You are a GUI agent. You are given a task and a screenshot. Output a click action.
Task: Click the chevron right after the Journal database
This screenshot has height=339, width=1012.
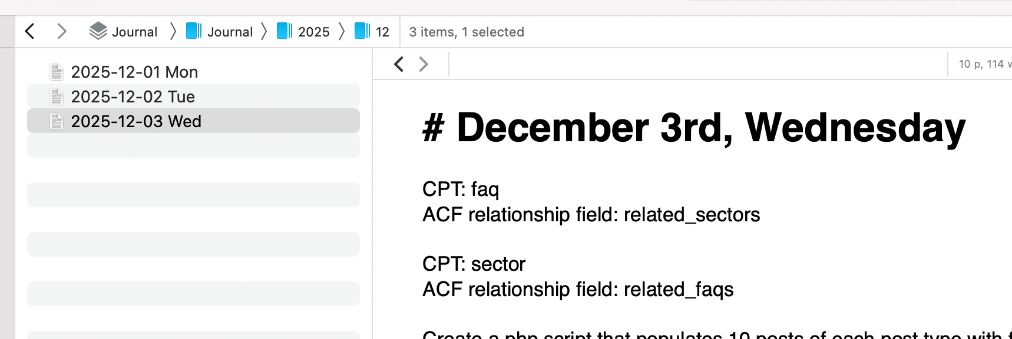pos(173,31)
